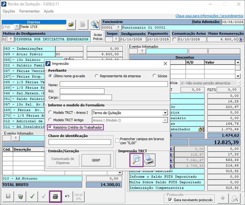Click the trash bin delete icon
The height and width of the screenshot is (205, 245).
tap(20, 197)
